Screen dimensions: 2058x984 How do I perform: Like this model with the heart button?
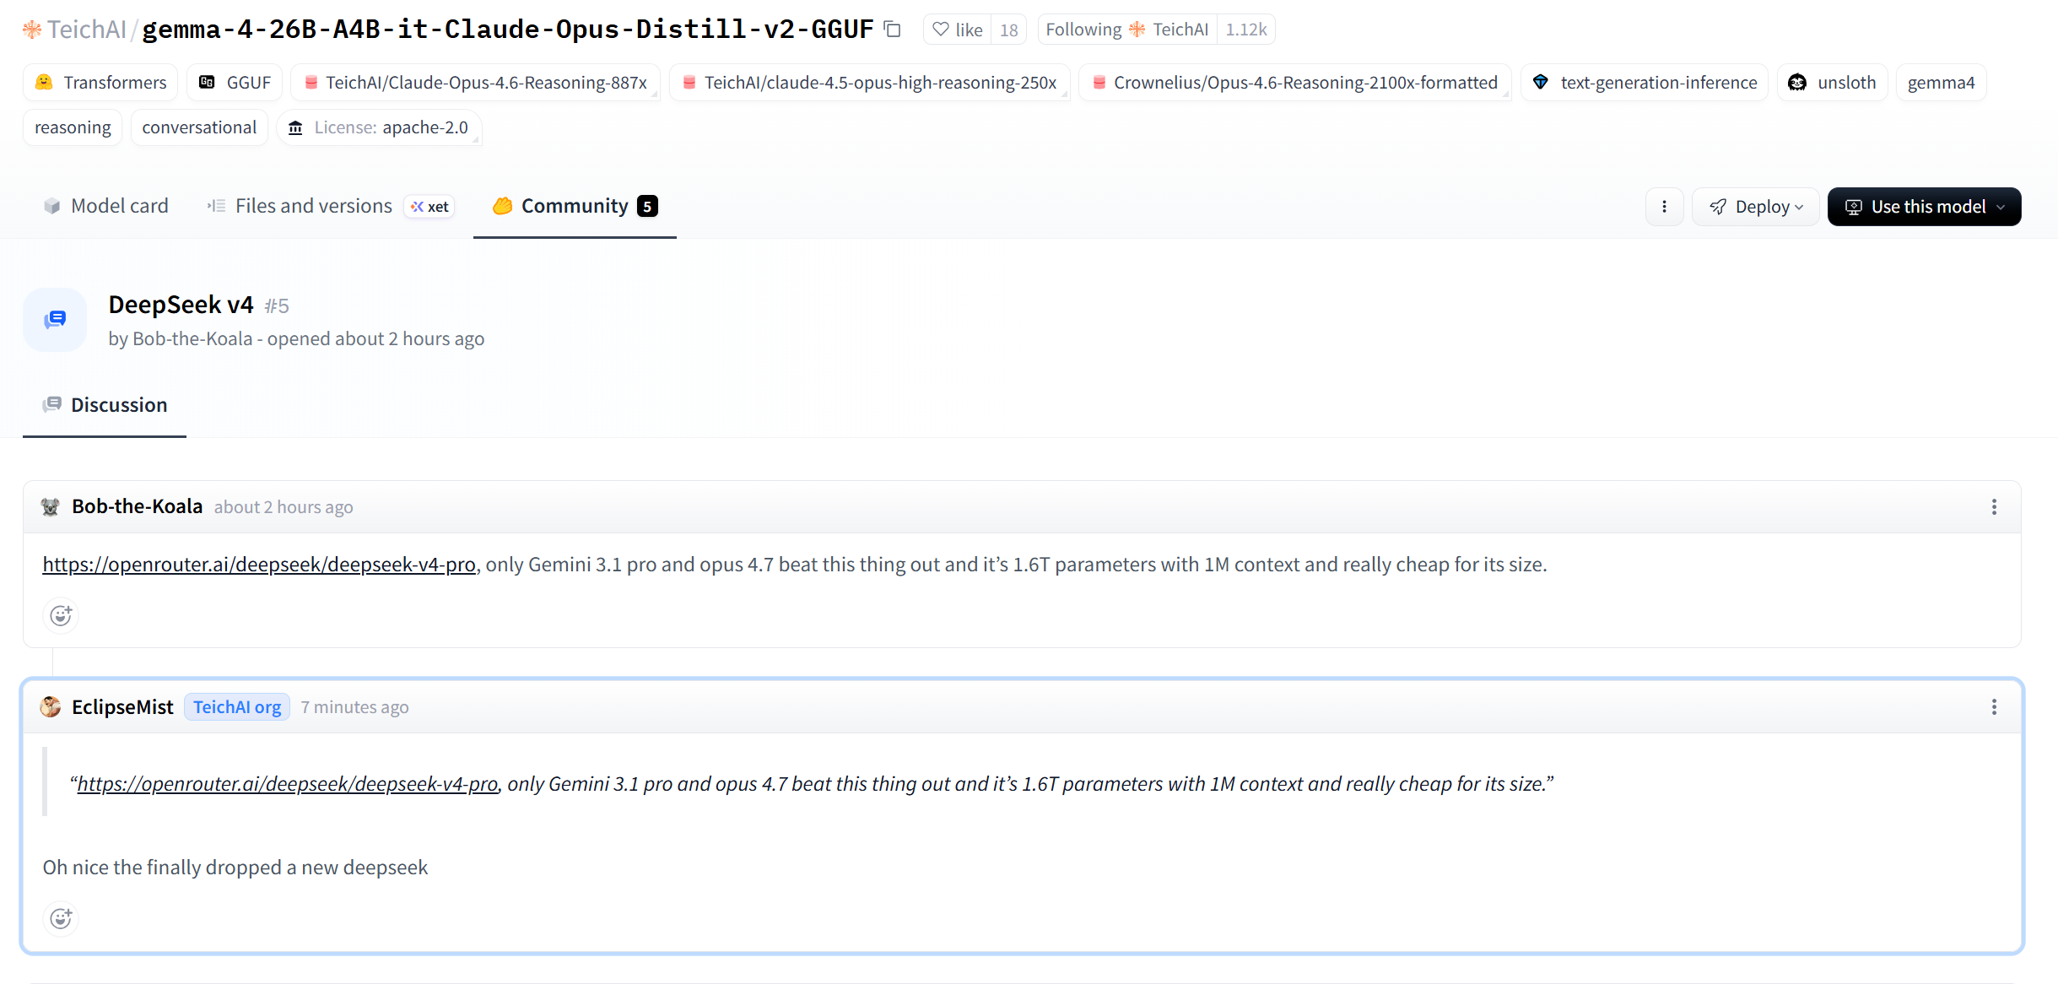[x=958, y=30]
